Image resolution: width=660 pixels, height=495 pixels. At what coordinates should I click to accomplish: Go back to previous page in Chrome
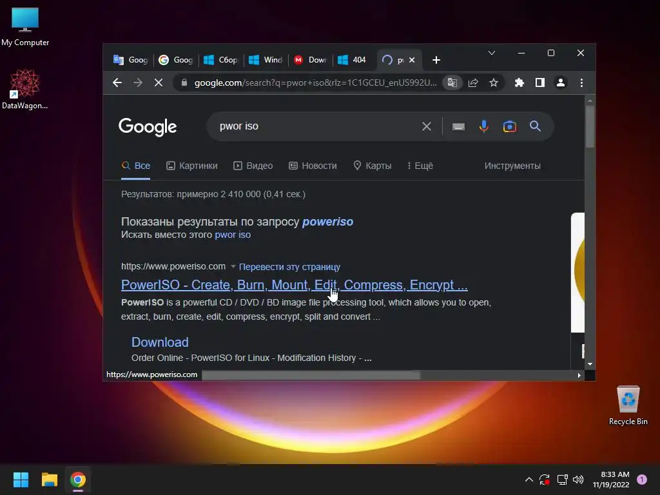[117, 83]
